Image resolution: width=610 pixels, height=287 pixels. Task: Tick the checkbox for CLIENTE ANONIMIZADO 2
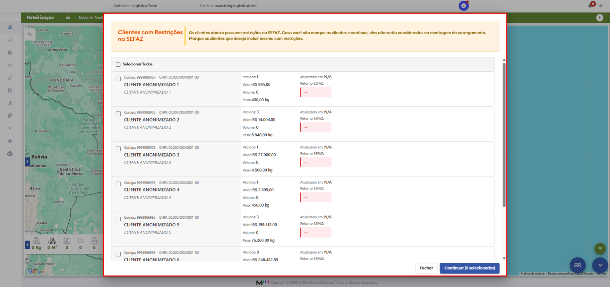click(118, 114)
